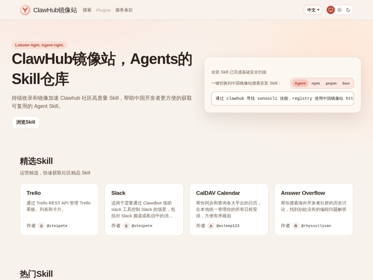This screenshot has width=373, height=280.
Task: Click the R avatar for @rhyssullivan
Action: tap(296, 226)
